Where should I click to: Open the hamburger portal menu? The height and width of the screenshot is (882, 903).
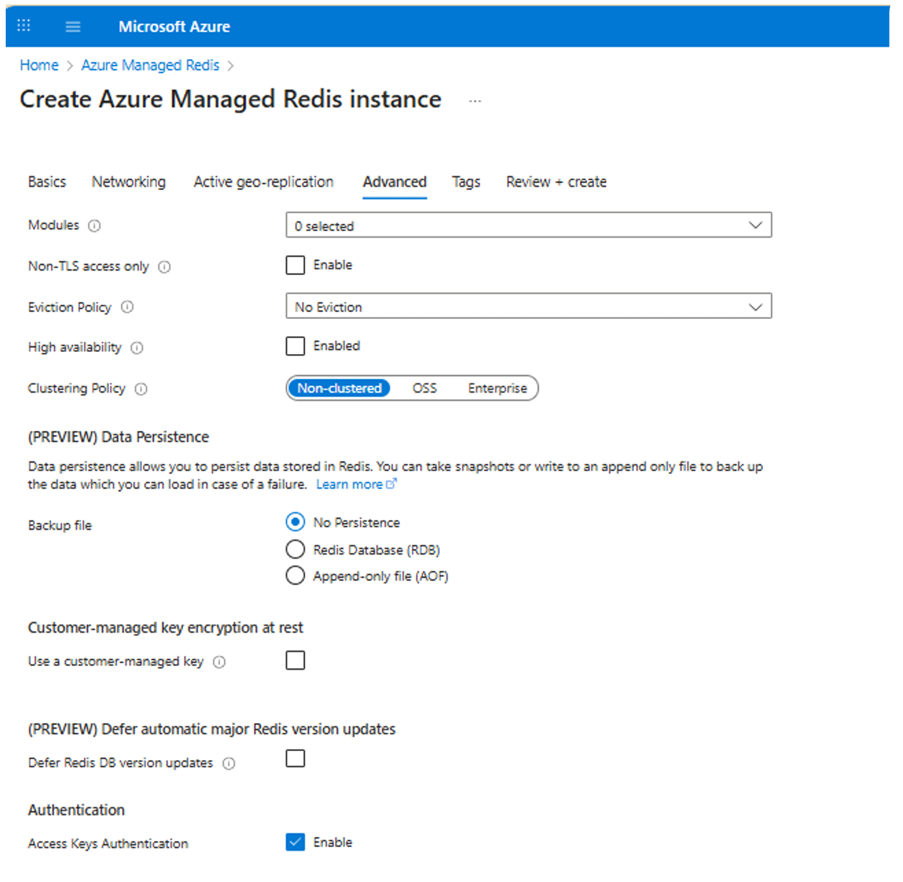point(73,26)
